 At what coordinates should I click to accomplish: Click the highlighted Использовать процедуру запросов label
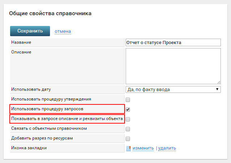point(47,109)
